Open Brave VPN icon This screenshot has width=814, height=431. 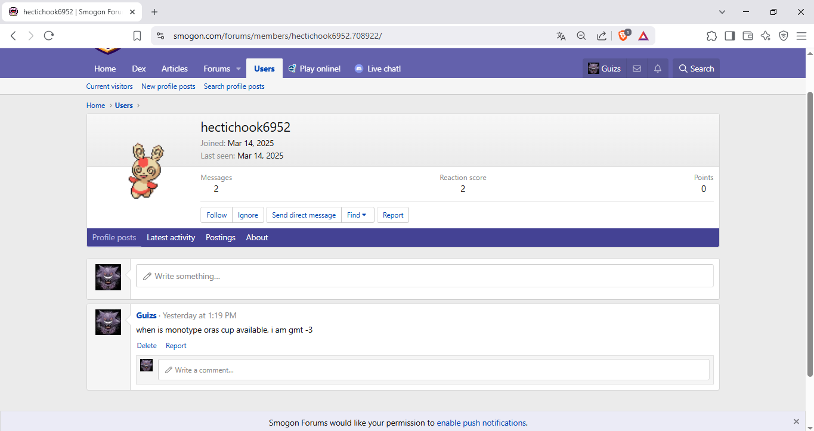pyautogui.click(x=784, y=36)
